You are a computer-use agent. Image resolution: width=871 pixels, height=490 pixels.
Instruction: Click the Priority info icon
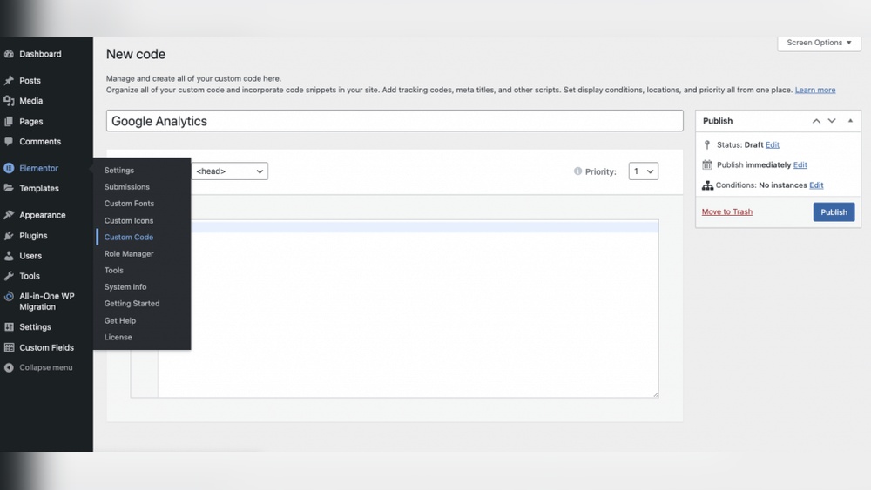[577, 171]
